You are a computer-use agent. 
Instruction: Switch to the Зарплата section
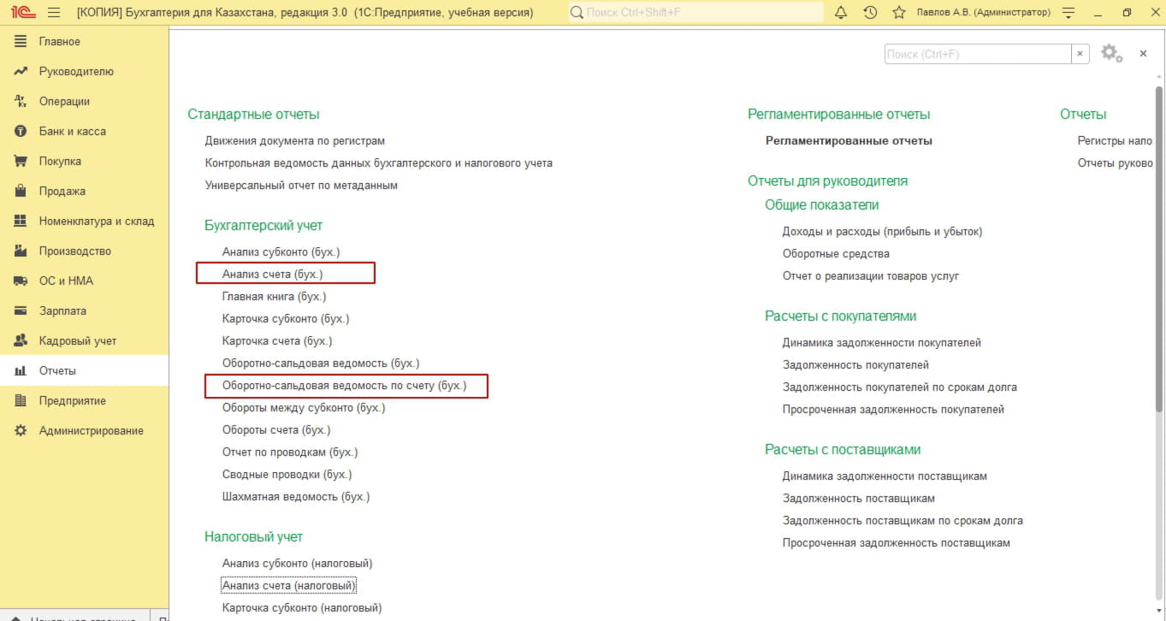coord(62,310)
